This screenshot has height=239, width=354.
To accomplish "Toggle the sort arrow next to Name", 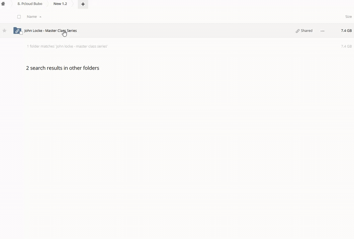I will pos(40,17).
